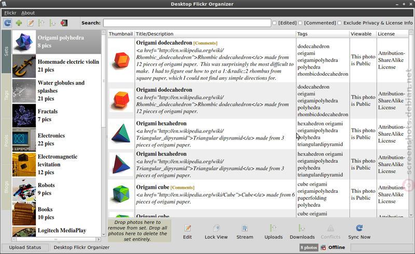Viewport: 415px width, 254px height.
Task: Click the Upload Status bar entry
Action: tap(25, 247)
